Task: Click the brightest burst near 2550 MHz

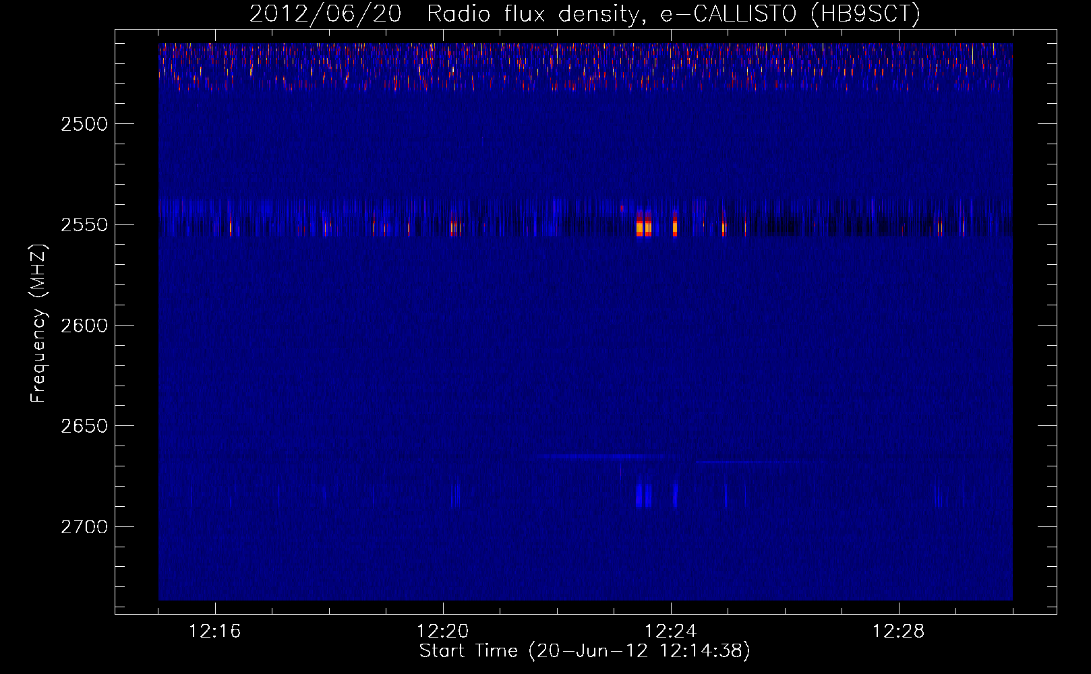Action: pos(640,224)
